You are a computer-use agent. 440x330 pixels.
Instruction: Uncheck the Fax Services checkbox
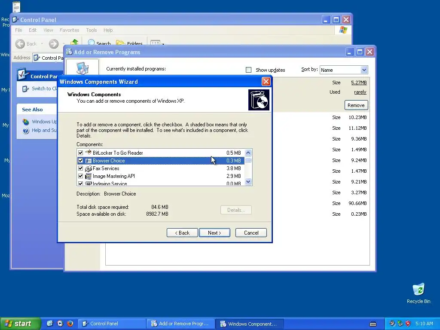[x=80, y=168]
